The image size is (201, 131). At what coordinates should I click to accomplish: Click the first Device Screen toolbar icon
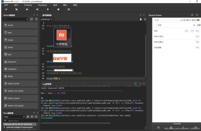tap(192, 15)
